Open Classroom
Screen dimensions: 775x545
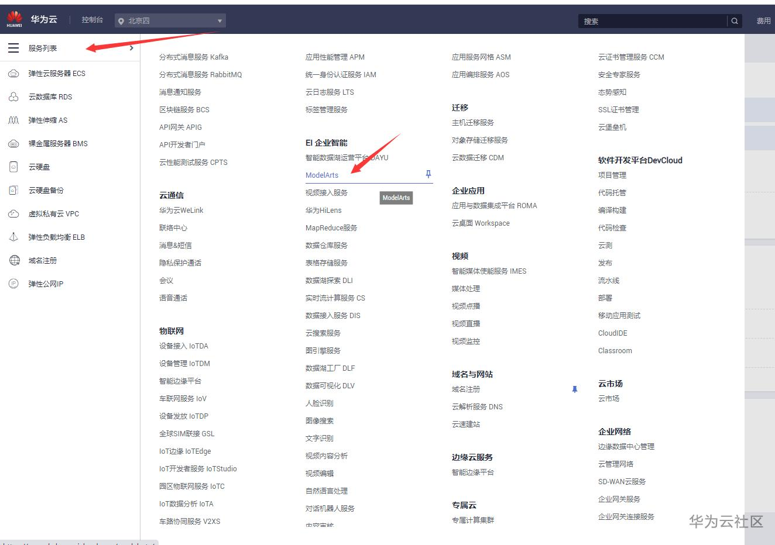click(615, 350)
